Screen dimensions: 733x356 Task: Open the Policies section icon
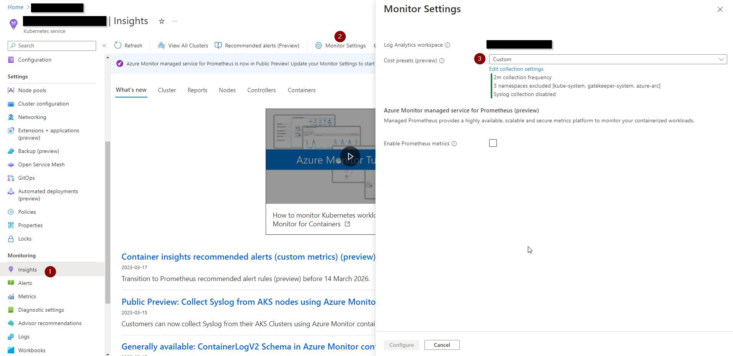11,212
